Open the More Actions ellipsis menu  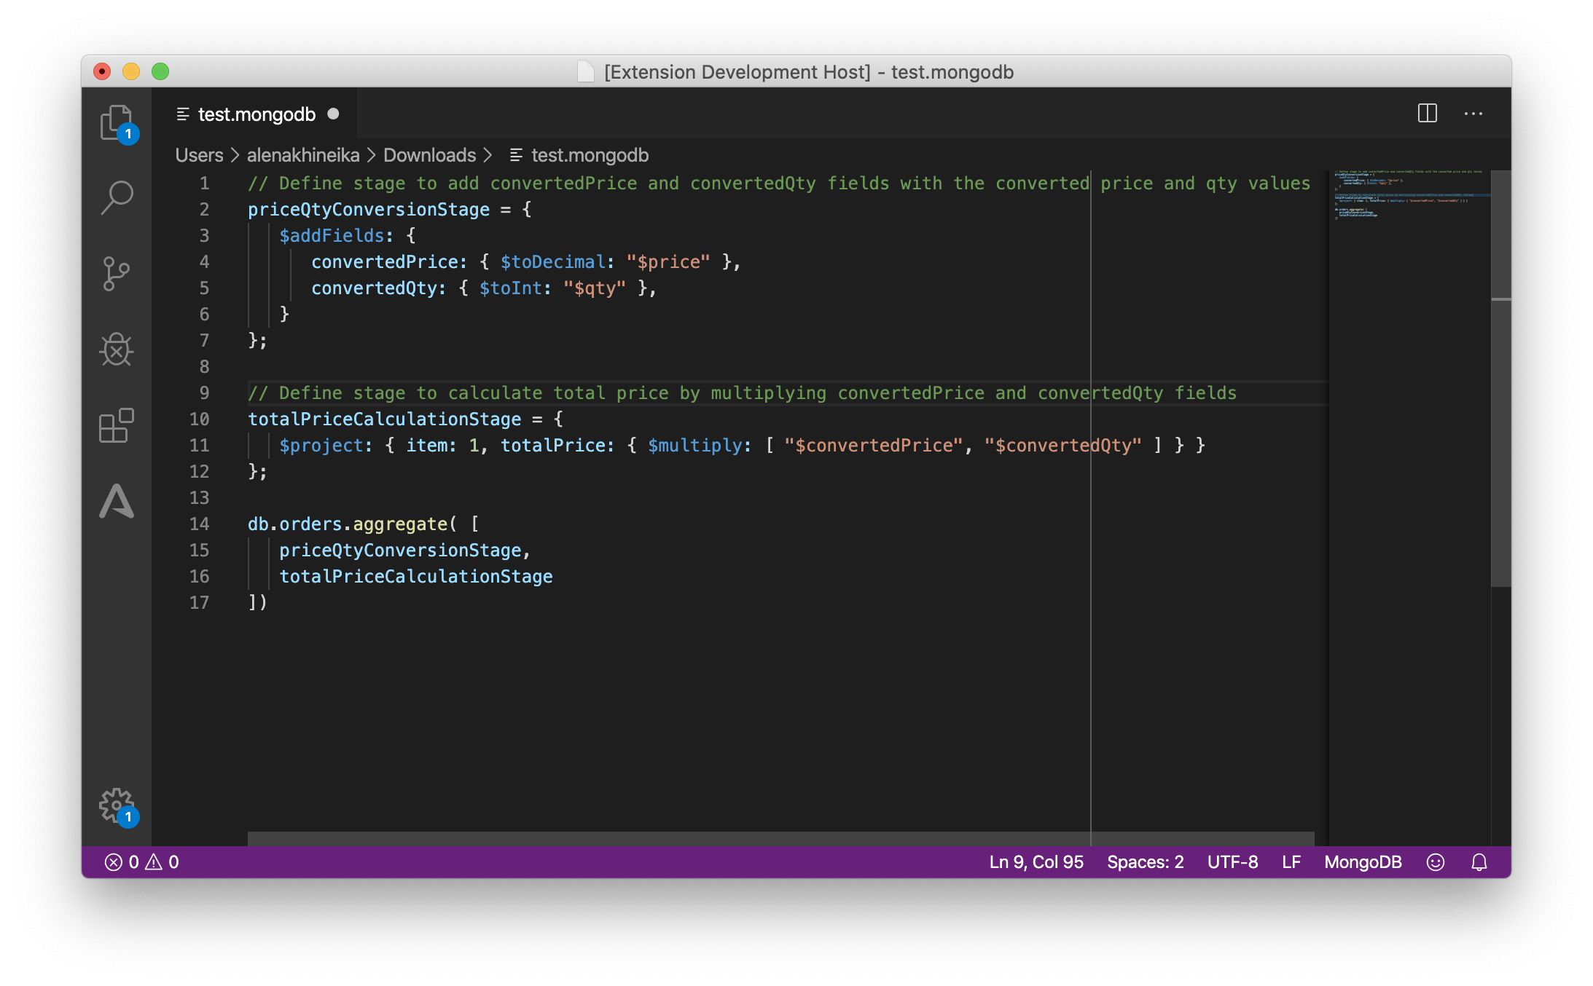click(x=1473, y=114)
